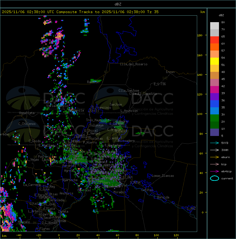Click the '30HM' legend label

tap(225, 150)
